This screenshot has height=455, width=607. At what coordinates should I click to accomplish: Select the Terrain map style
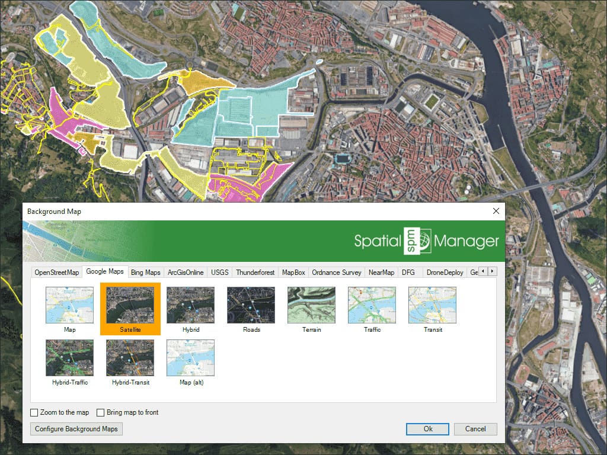coord(311,305)
